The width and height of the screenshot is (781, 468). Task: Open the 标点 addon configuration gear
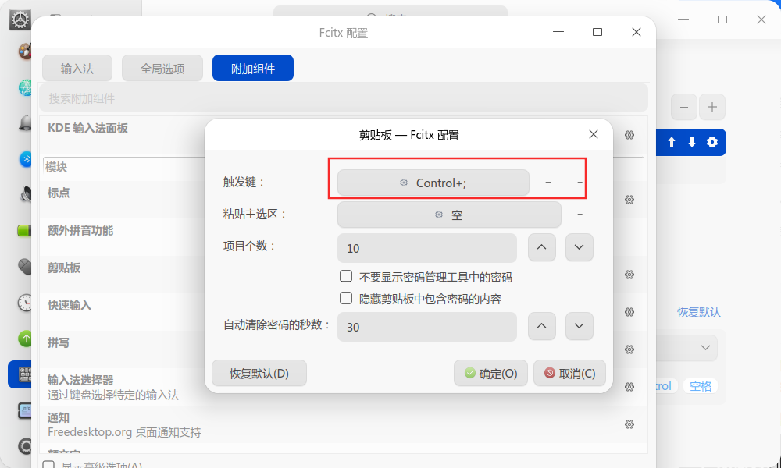click(629, 200)
